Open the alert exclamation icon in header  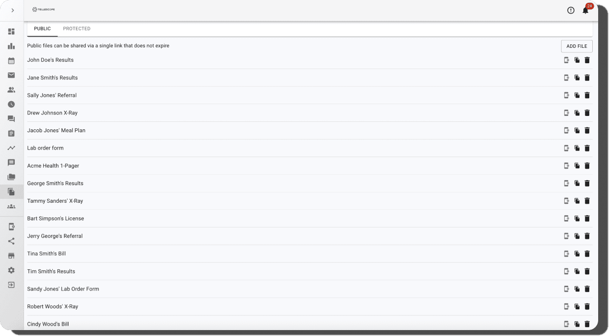click(x=571, y=10)
